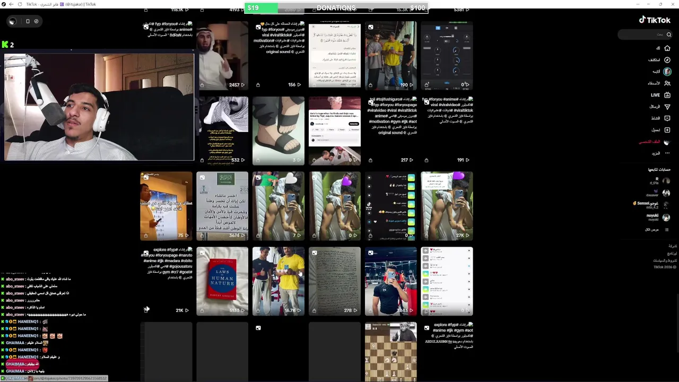Open the sandal foot video with 3 views
This screenshot has height=382, width=679.
(x=278, y=131)
